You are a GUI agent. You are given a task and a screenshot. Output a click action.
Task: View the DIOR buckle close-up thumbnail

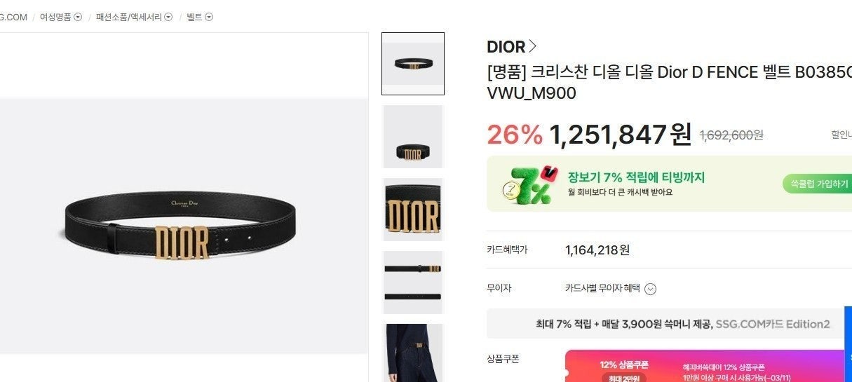412,210
